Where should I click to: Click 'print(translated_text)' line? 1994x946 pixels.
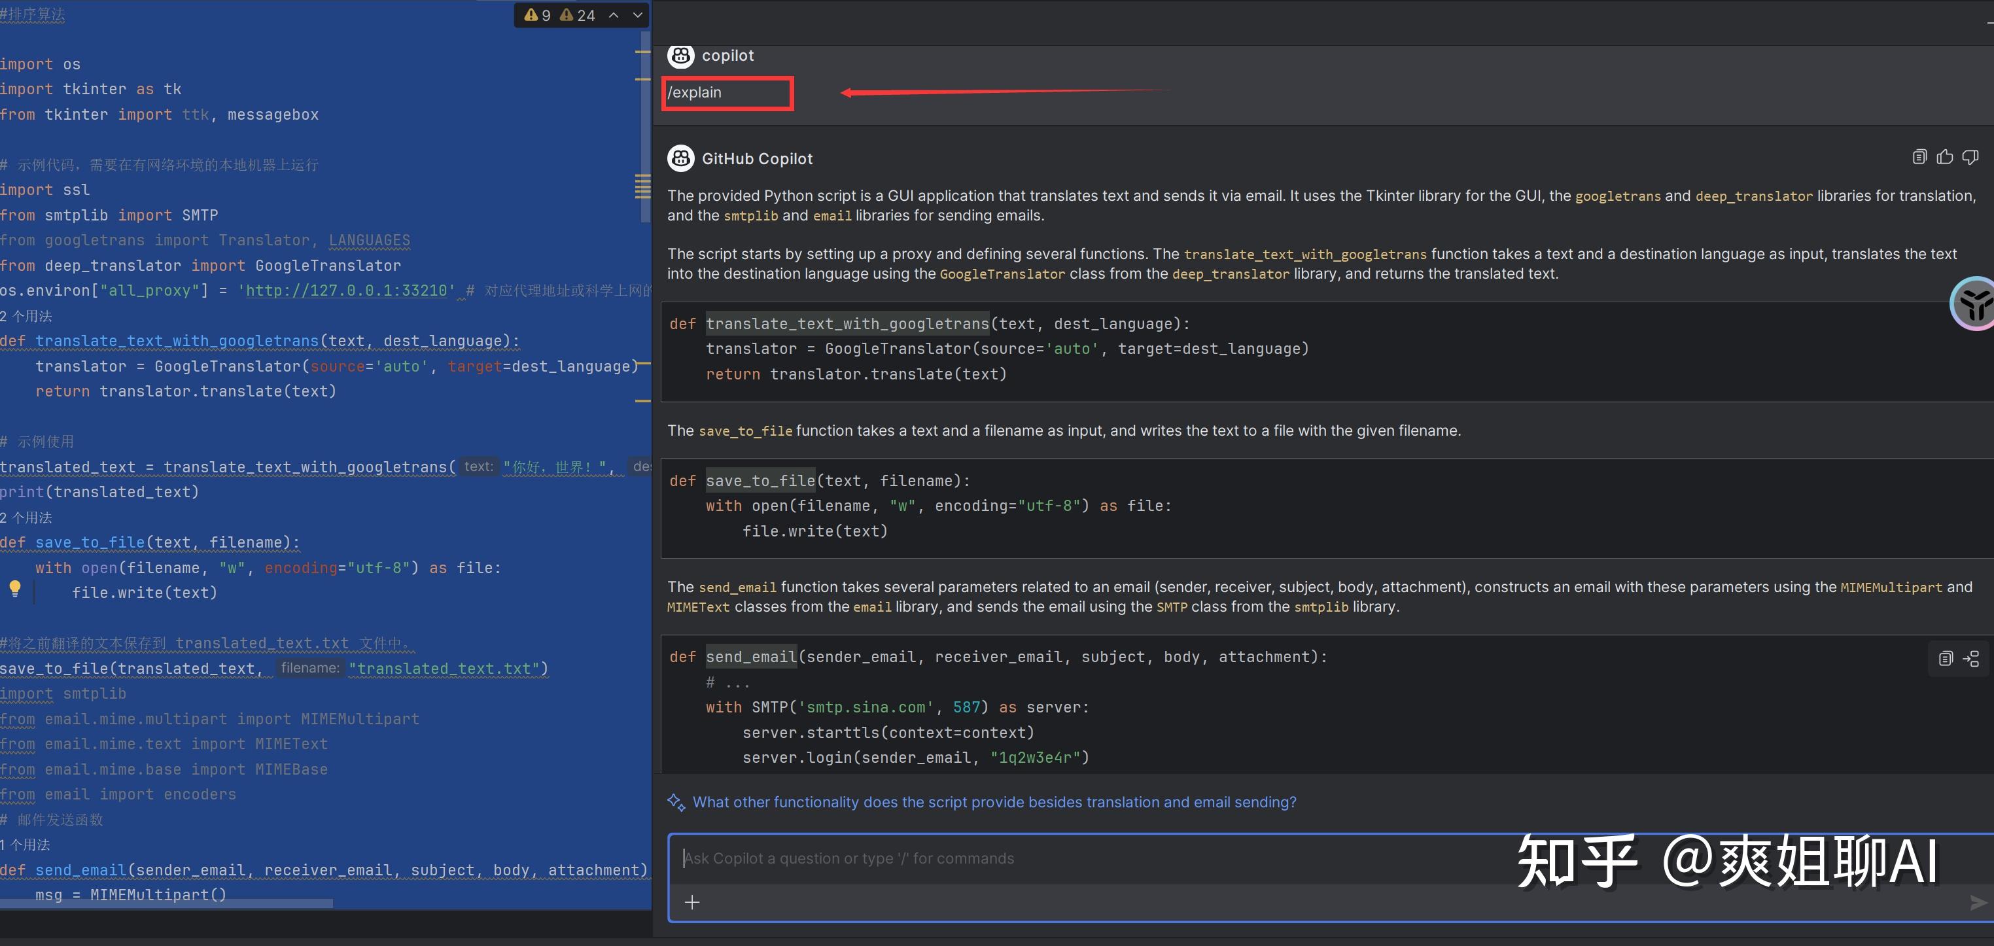(x=100, y=493)
